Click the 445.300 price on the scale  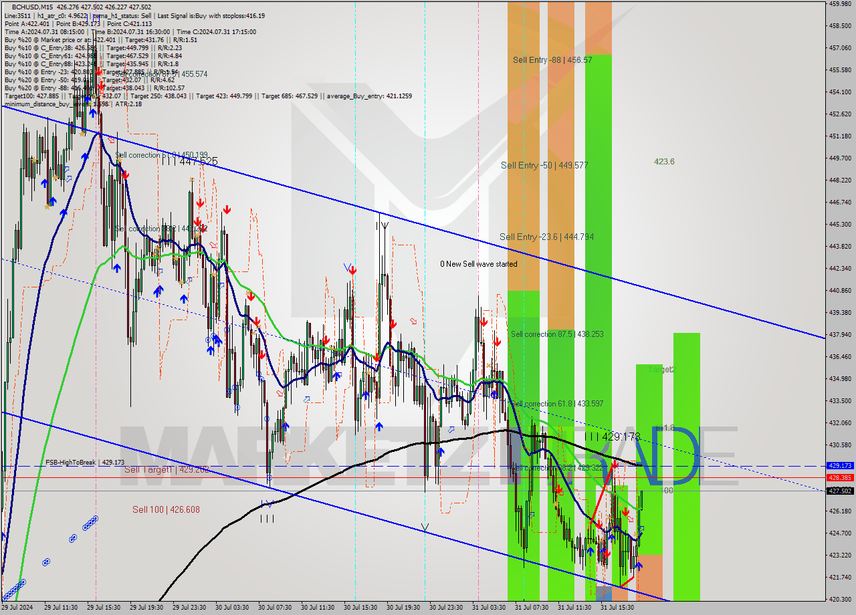(x=839, y=224)
